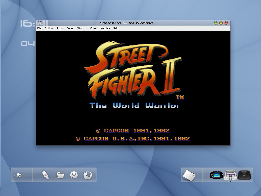
Task: Open the Input menu
Action: 60,28
